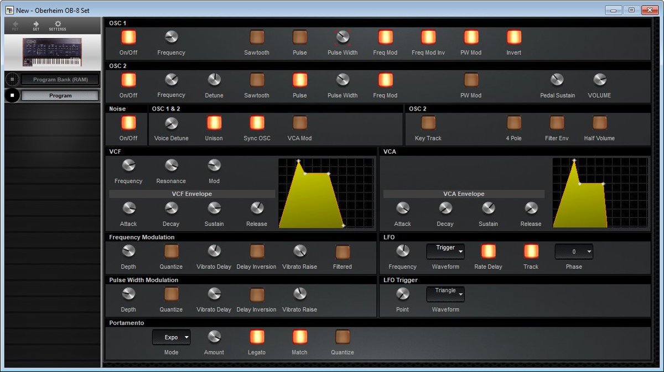Open the Settings gear icon
664x372 pixels.
click(x=58, y=24)
